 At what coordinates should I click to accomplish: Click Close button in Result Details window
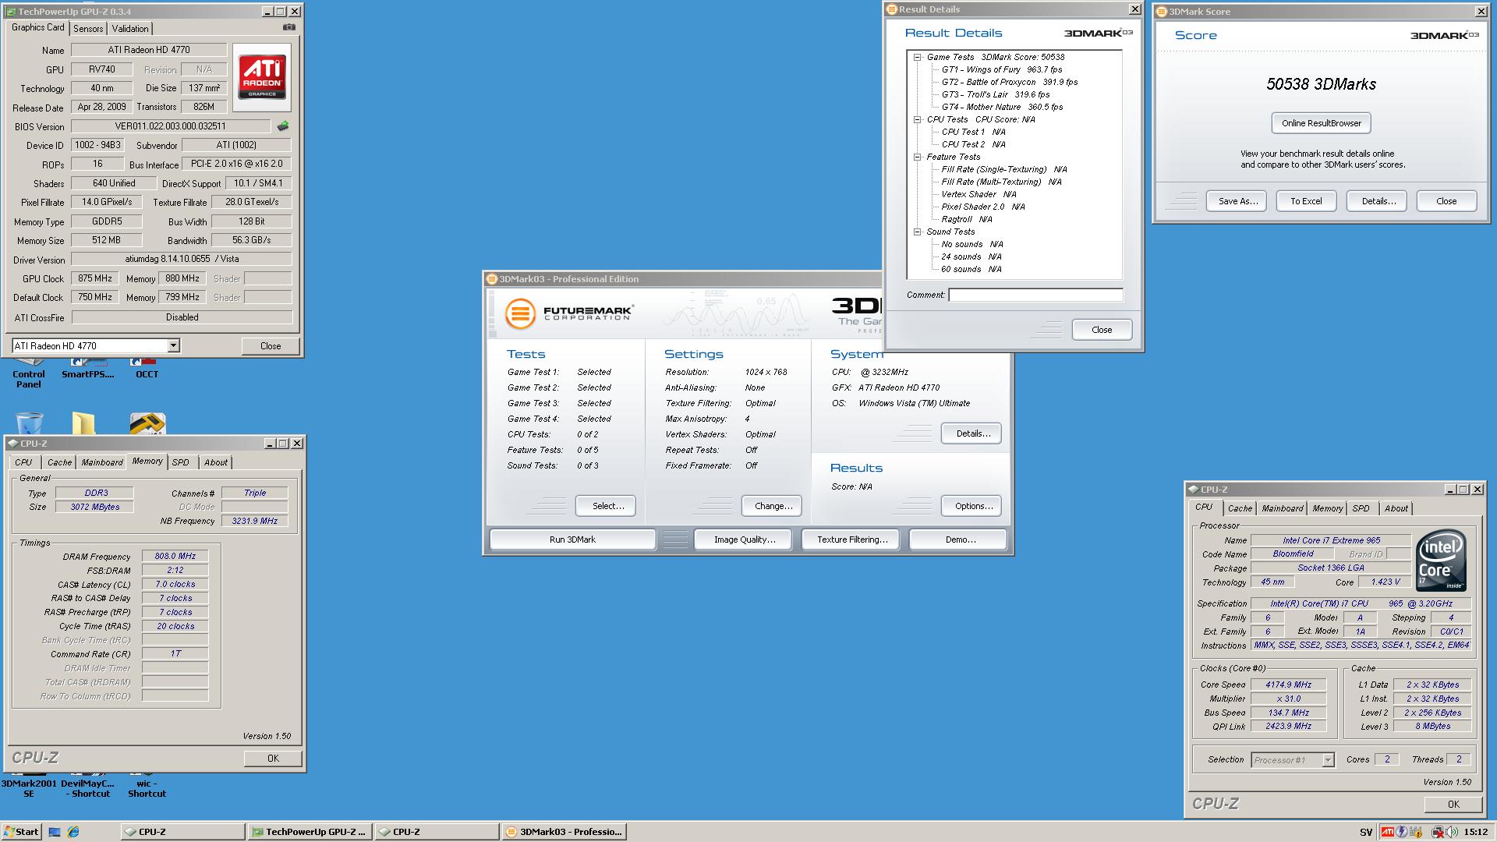pos(1102,330)
